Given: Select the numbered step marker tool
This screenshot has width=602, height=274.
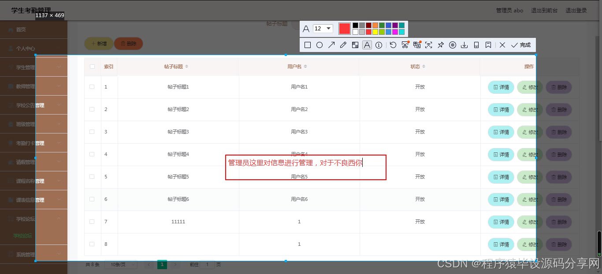Looking at the screenshot, I should [x=379, y=45].
